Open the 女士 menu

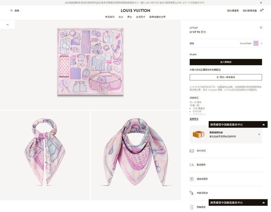pos(121,17)
